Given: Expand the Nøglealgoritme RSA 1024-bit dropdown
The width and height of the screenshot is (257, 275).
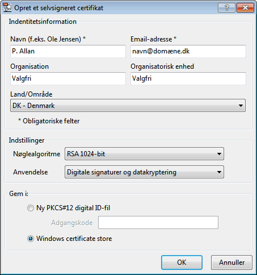Looking at the screenshot, I should [x=144, y=154].
